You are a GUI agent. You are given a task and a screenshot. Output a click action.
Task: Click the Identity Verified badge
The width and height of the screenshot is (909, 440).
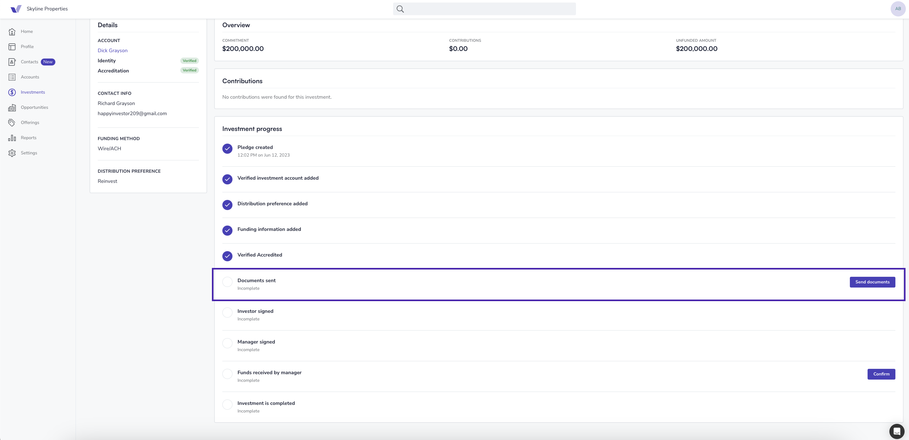point(189,61)
